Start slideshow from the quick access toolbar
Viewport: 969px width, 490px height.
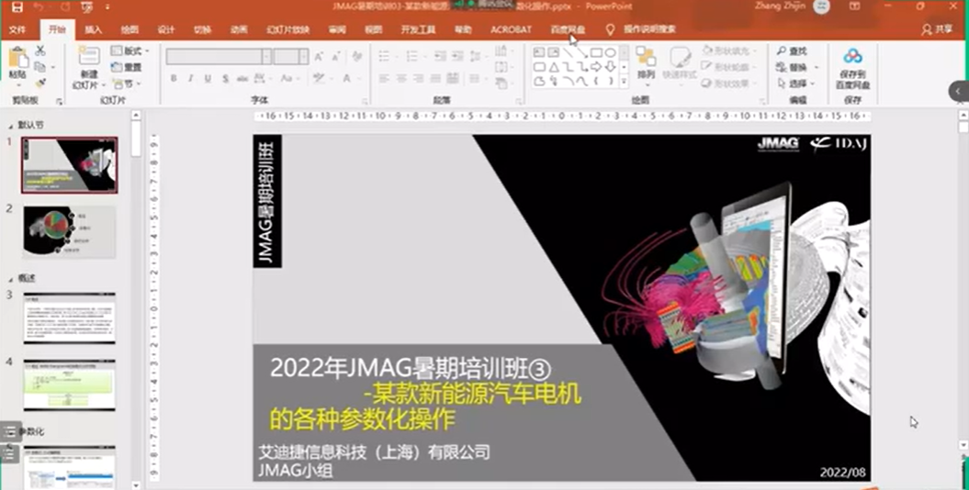pos(87,7)
